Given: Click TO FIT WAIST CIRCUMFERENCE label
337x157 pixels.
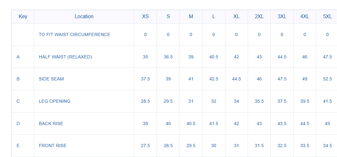Looking at the screenshot, I should coord(75,34).
